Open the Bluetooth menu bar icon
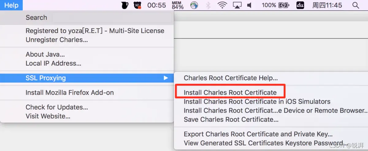368x151 pixels. tap(208, 5)
